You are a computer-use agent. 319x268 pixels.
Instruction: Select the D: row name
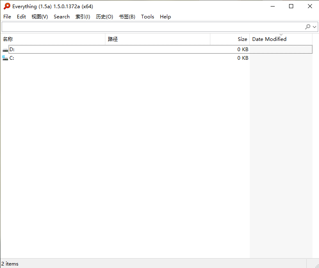pos(12,50)
